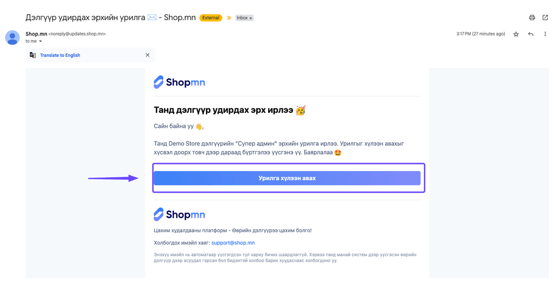554x289 pixels.
Task: Star this message from Shop.mn
Action: click(516, 34)
